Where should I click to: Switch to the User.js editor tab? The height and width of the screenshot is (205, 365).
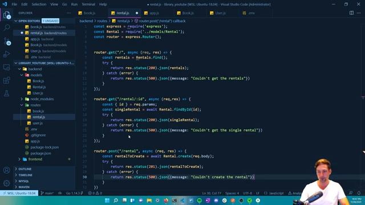tap(220, 13)
